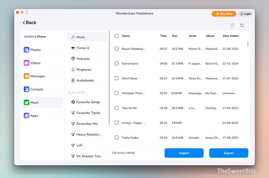Click the Buy Now button
The width and height of the screenshot is (269, 178).
coord(224,14)
